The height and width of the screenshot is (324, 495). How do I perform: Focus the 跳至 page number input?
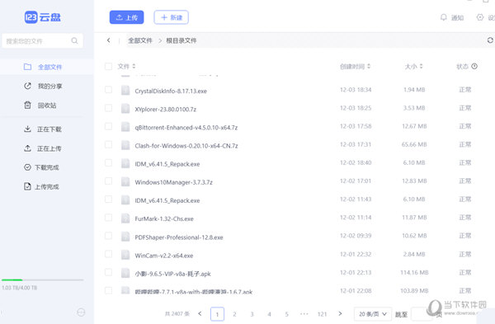[422, 314]
